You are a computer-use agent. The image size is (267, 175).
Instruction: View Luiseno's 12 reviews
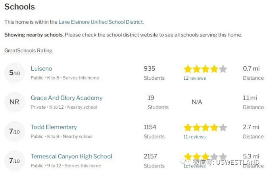(194, 78)
